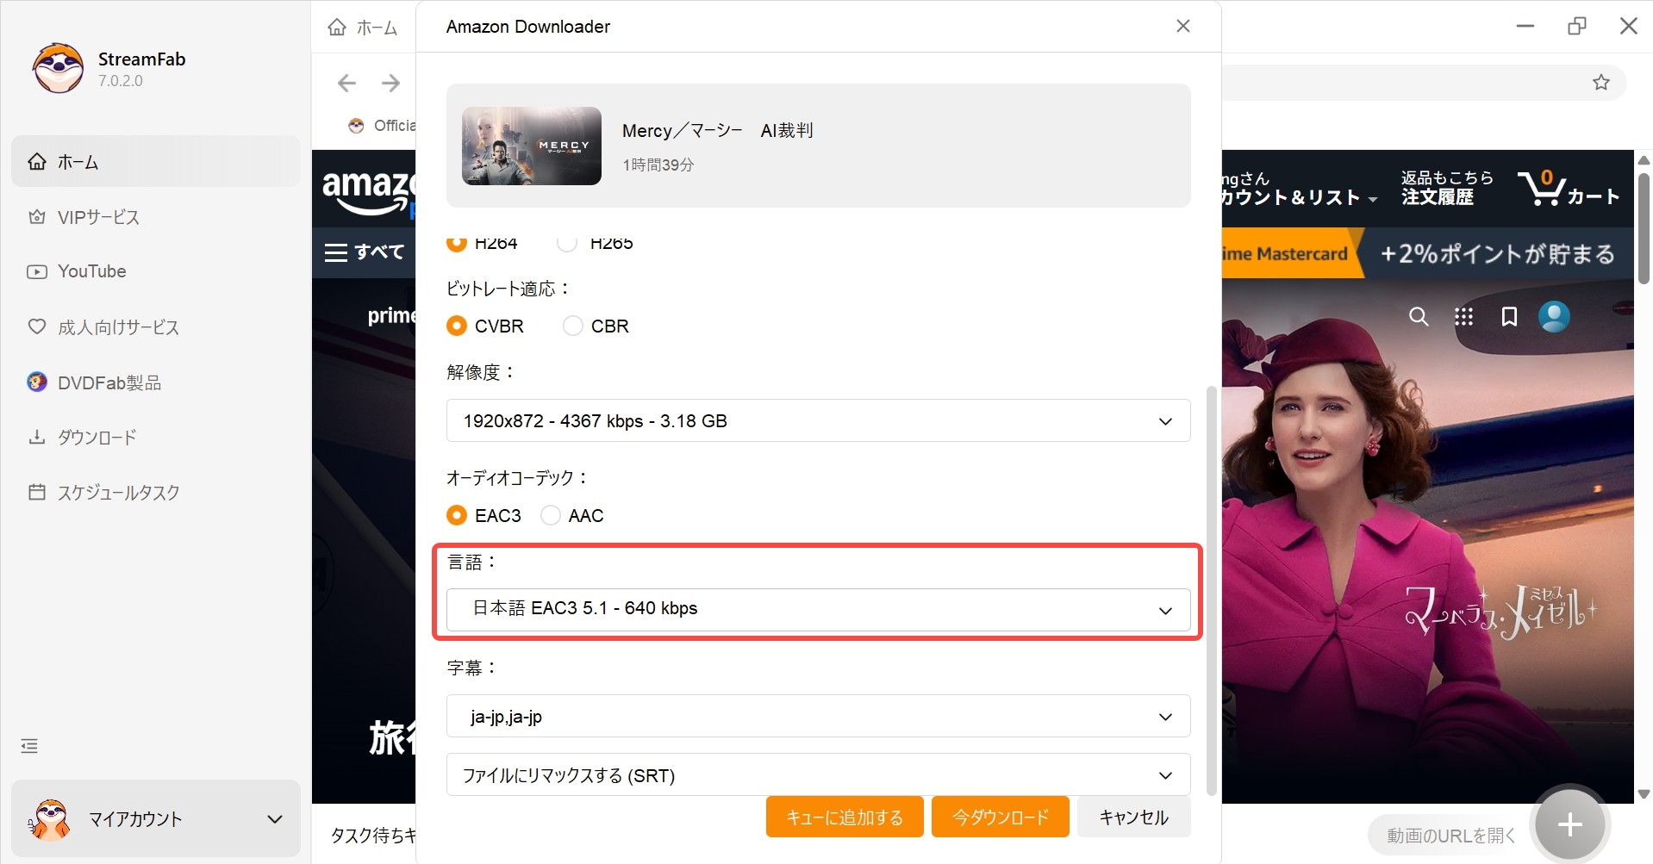The height and width of the screenshot is (864, 1653).
Task: Open the Prime Video watchlist bookmark icon
Action: pyautogui.click(x=1509, y=317)
